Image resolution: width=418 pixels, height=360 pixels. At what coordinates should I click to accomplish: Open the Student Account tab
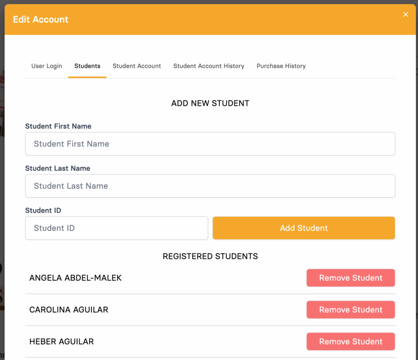tap(137, 66)
